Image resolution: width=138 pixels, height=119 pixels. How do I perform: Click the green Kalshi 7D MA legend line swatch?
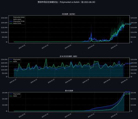[x=11, y=23]
